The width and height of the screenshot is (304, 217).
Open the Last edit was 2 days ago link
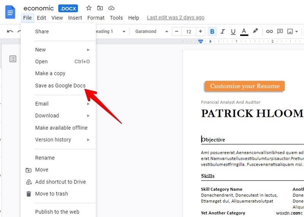coord(176,17)
